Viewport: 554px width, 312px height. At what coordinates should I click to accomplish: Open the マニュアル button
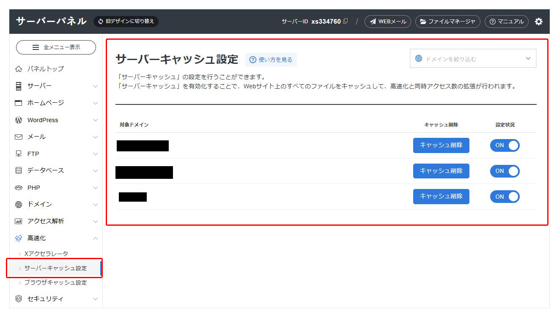point(507,22)
